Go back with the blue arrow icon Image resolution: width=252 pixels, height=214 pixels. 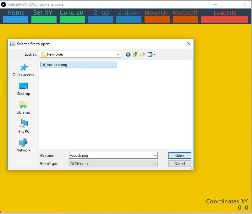[128, 54]
